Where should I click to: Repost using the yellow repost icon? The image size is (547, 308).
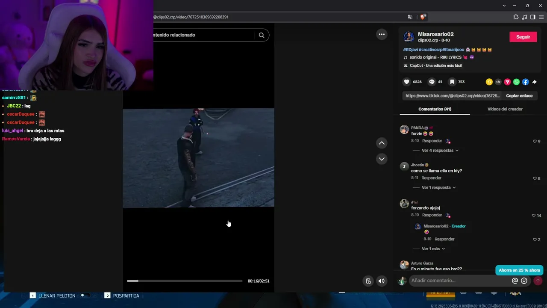[x=489, y=82]
